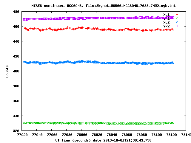Image resolution: width=191 pixels, height=143 pixels.
Task: Click the red plus XL1 legend marker
Action: point(177,15)
